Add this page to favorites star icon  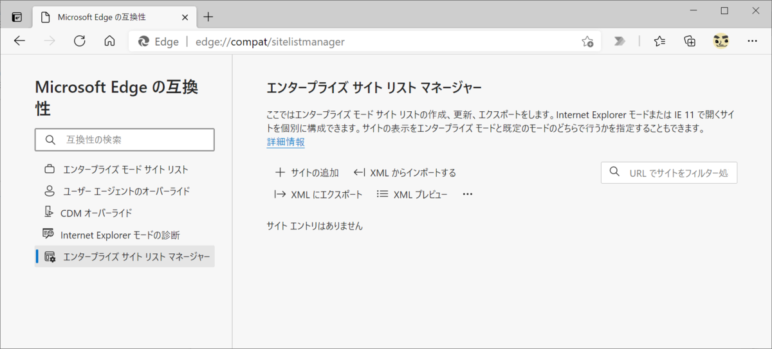pyautogui.click(x=587, y=42)
